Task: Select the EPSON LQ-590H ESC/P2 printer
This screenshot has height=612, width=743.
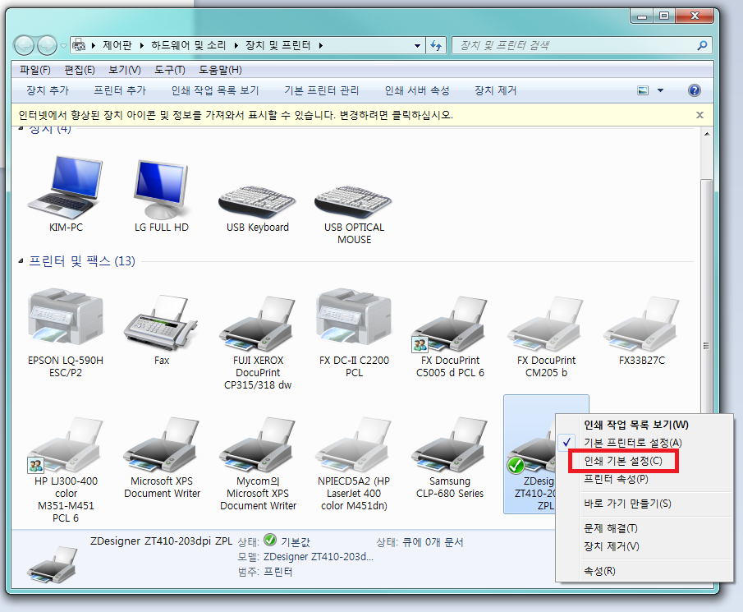Action: 66,317
